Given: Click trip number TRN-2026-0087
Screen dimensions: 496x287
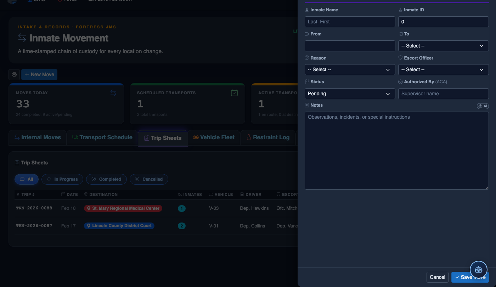Looking at the screenshot, I should [x=34, y=226].
